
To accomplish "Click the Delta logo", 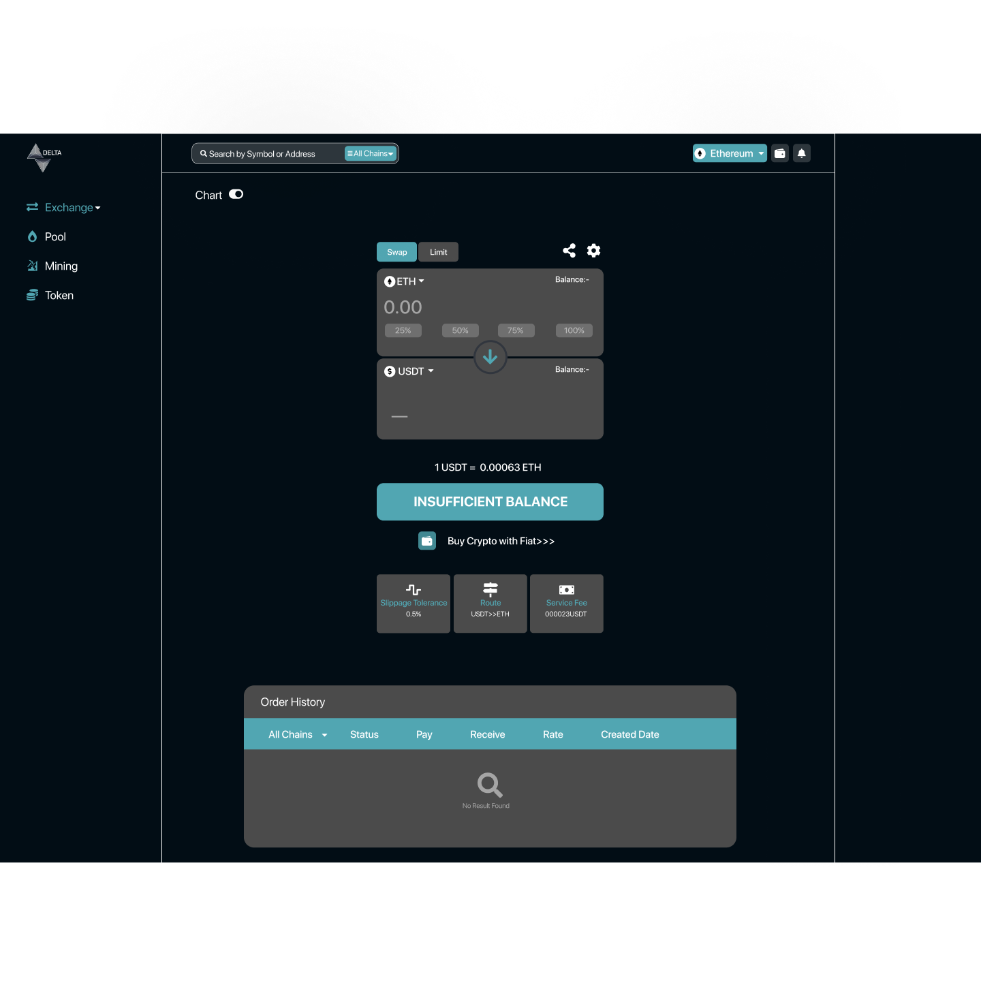I will 44,157.
